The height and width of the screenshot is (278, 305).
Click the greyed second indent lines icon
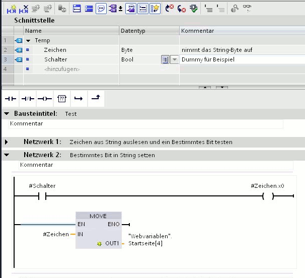pos(220,9)
